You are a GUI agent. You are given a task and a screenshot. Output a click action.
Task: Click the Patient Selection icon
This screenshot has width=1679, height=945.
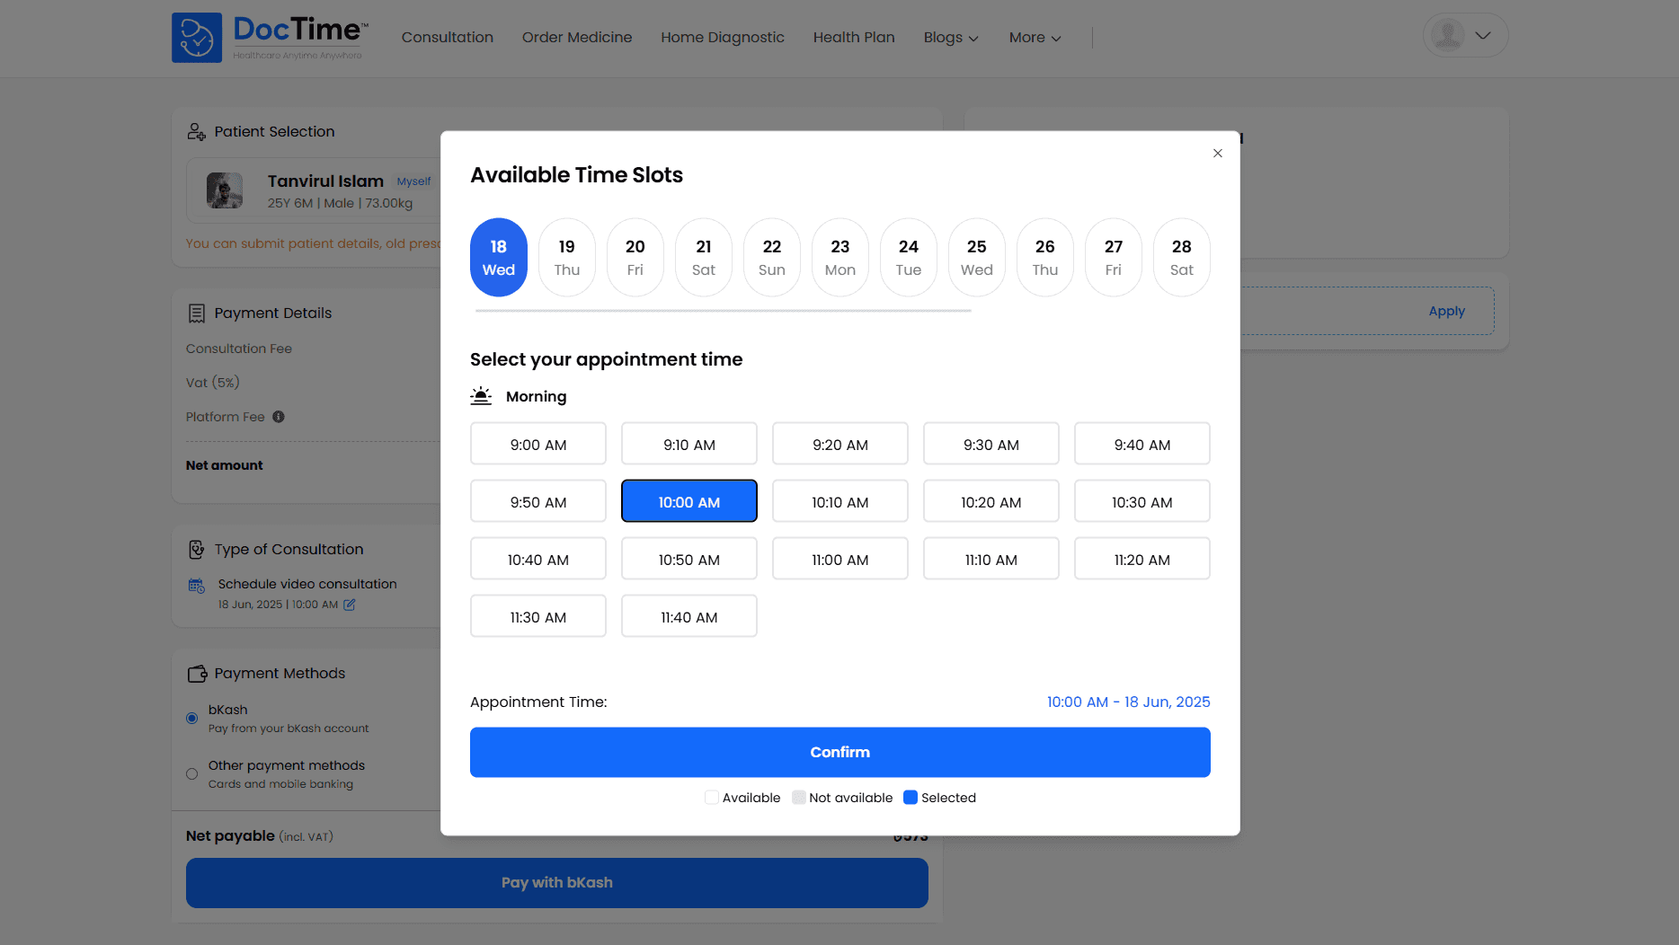coord(196,132)
